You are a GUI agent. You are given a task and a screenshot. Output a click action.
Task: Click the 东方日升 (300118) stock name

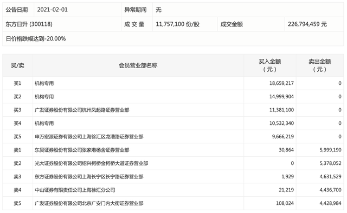pyautogui.click(x=29, y=24)
